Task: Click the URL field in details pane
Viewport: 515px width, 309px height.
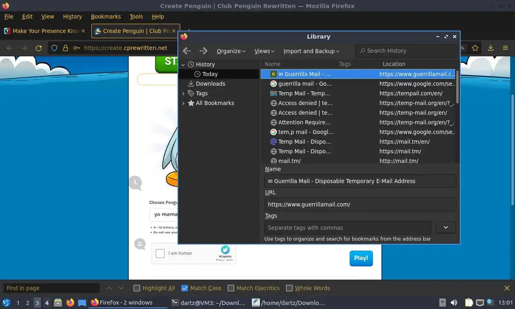Action: click(x=360, y=204)
